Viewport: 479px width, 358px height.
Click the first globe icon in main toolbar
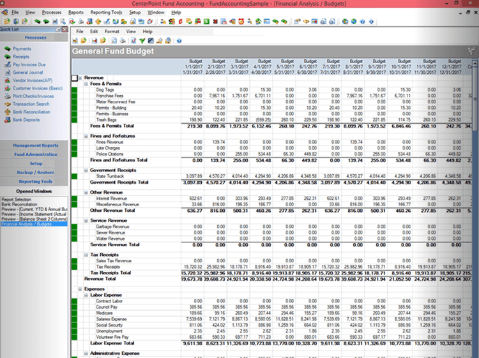click(345, 21)
